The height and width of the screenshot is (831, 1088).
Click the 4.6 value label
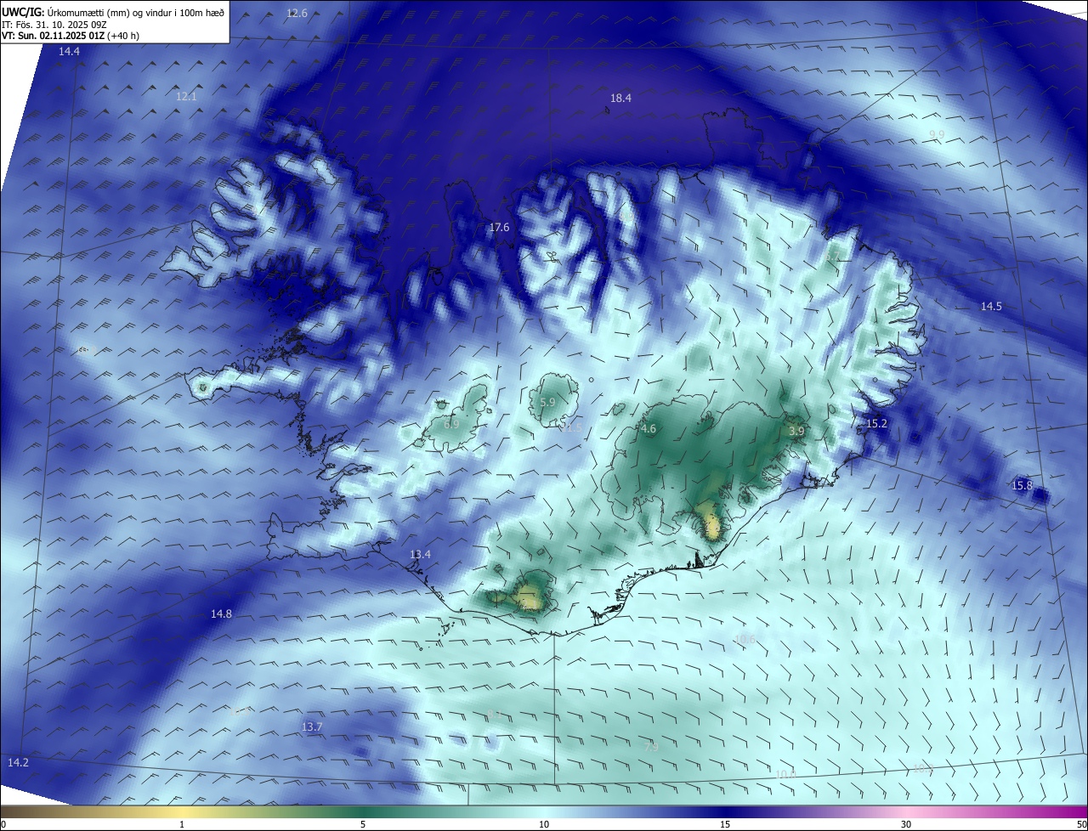(649, 430)
